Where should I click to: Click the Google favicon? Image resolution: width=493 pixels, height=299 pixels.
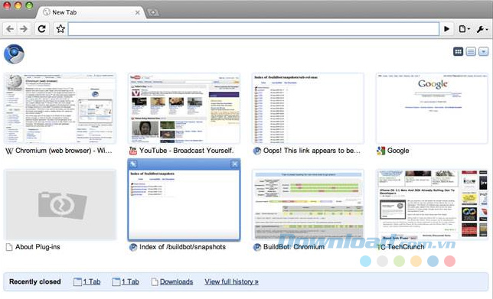[380, 151]
